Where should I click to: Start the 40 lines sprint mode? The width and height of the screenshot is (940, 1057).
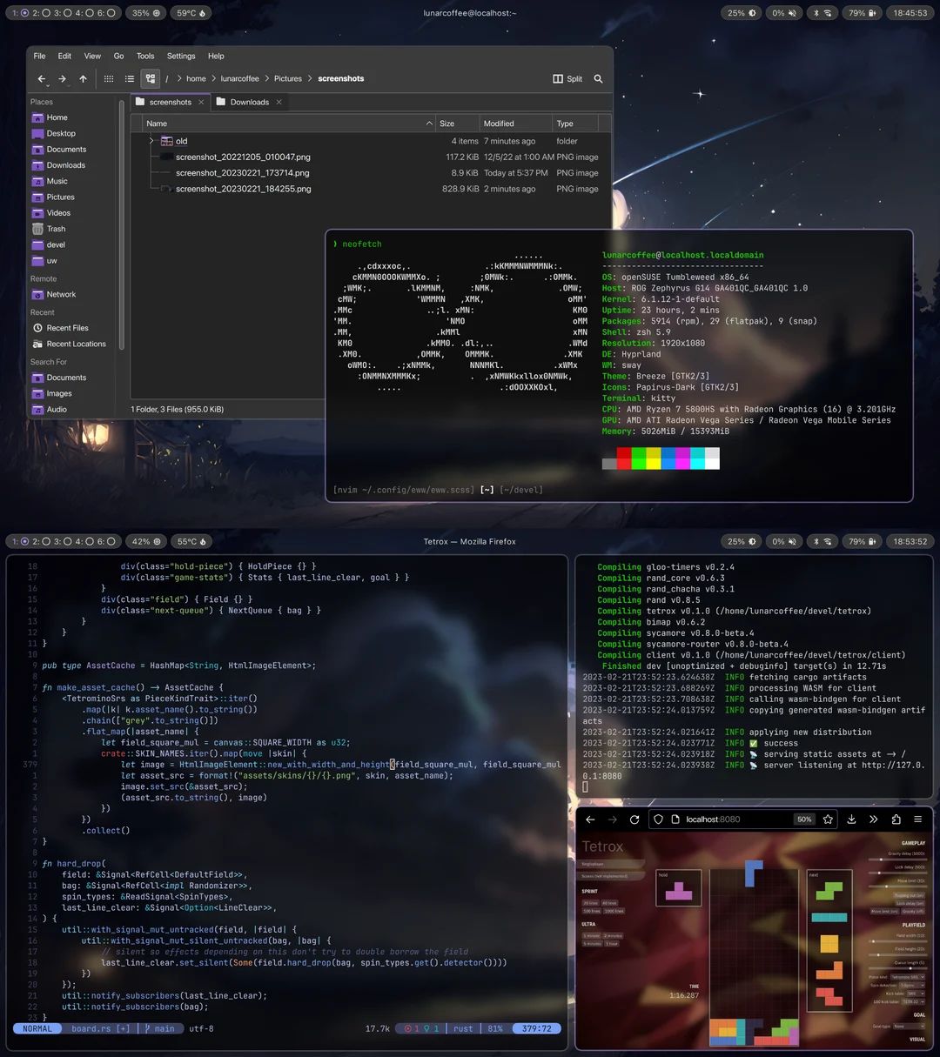[609, 903]
